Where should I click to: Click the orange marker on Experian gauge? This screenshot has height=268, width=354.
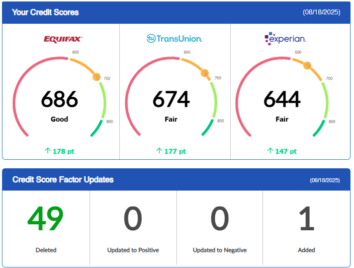pos(307,66)
